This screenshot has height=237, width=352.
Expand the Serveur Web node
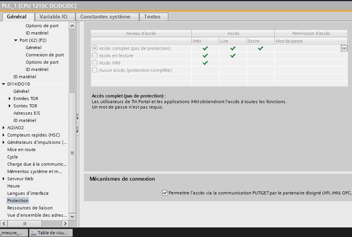coord(3,178)
